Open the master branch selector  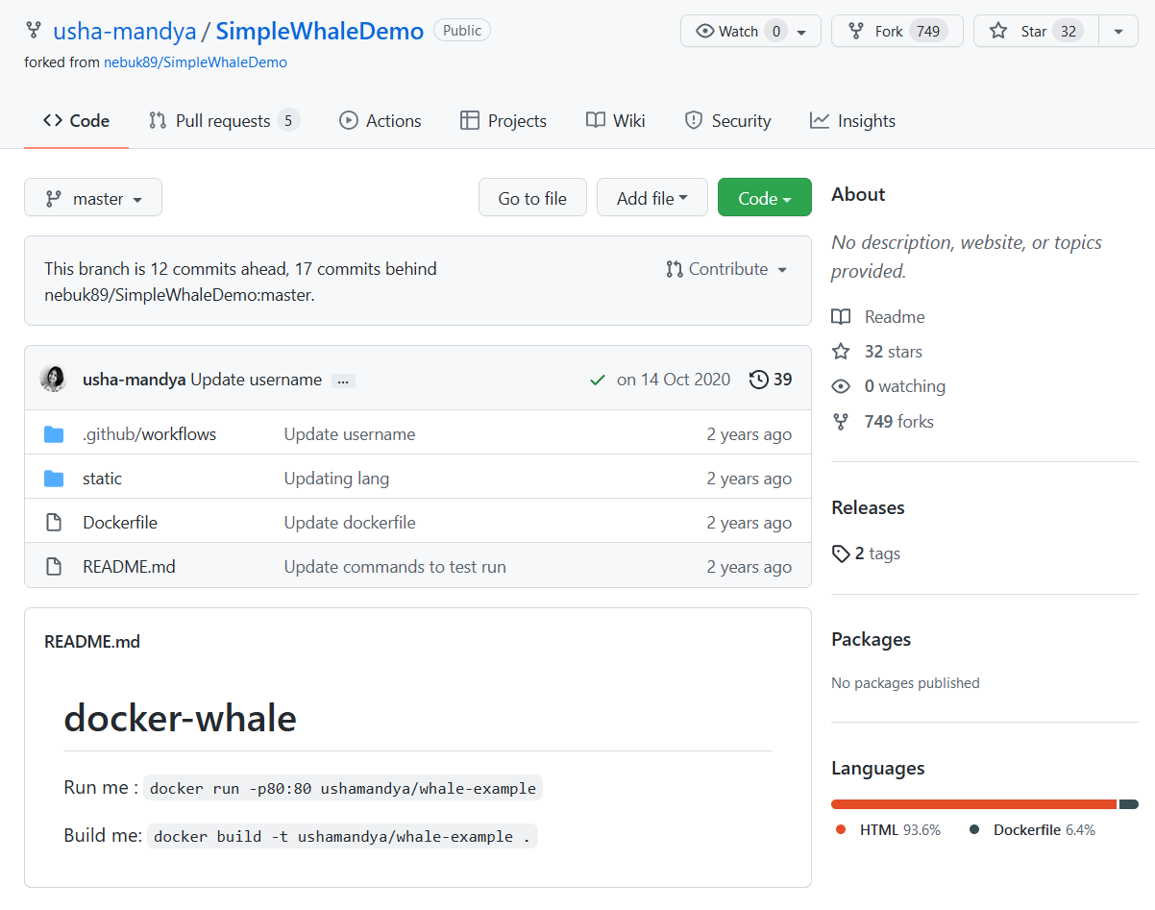[x=93, y=197]
